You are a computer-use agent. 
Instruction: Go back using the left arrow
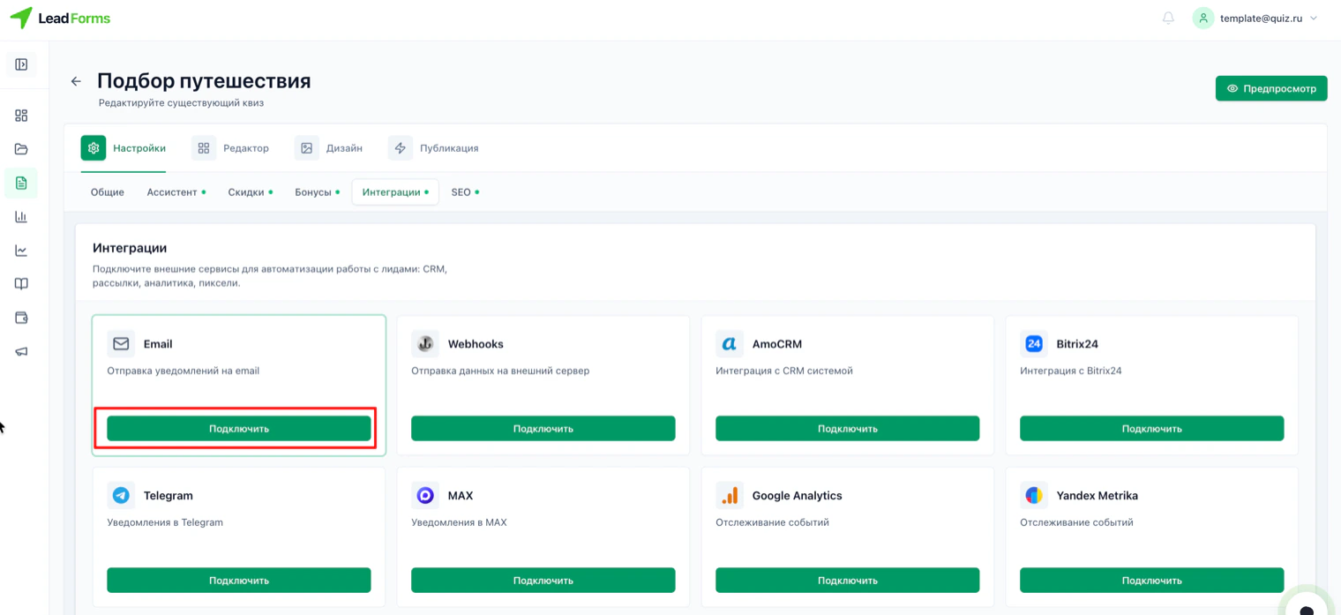(x=76, y=81)
